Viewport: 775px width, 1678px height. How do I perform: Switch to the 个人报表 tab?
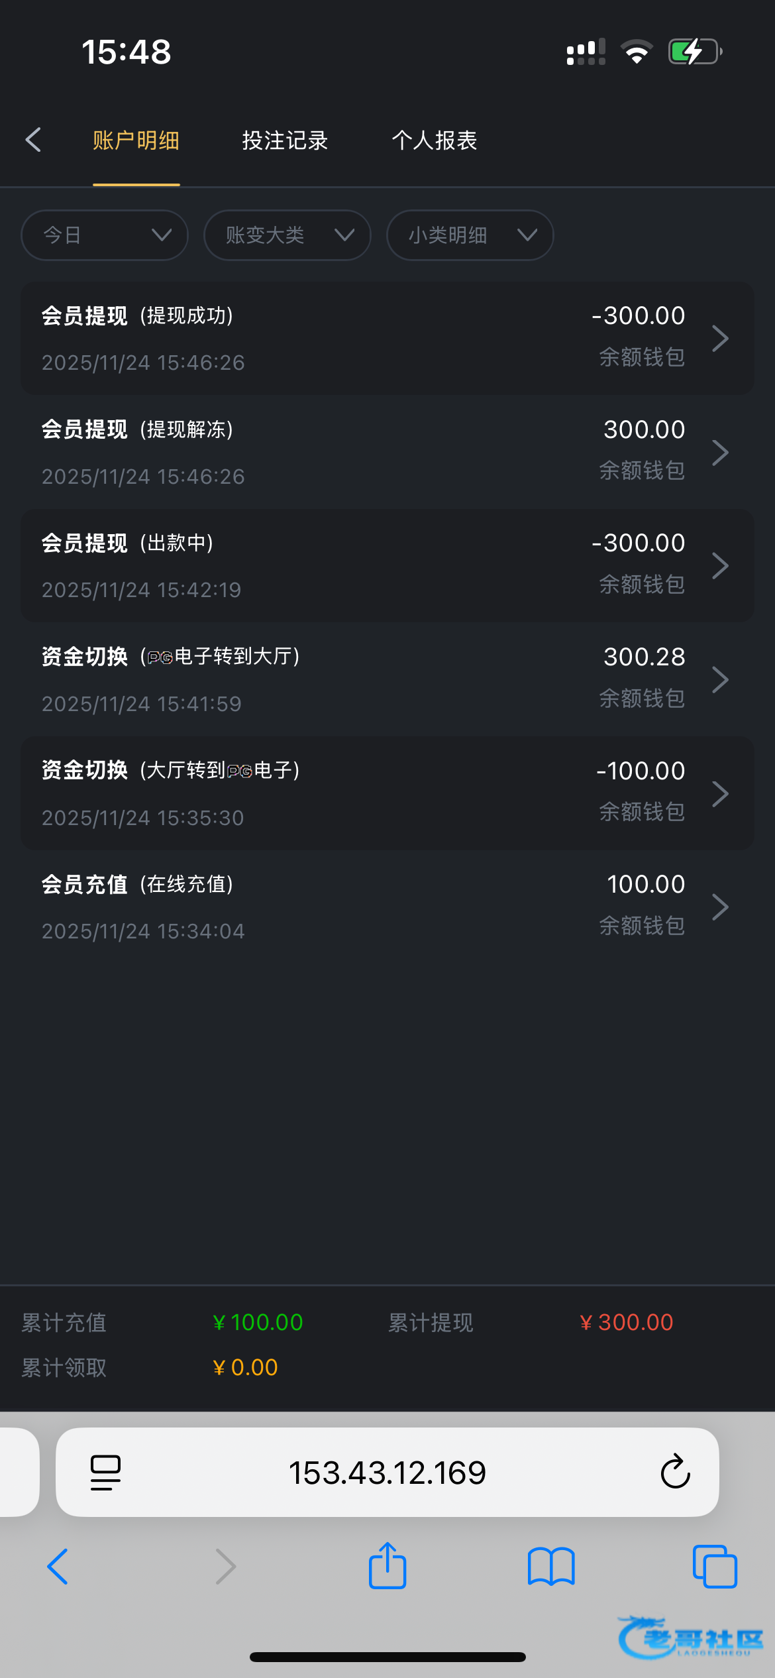pos(435,140)
